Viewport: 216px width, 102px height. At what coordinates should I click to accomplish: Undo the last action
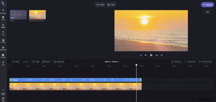click(x=16, y=62)
